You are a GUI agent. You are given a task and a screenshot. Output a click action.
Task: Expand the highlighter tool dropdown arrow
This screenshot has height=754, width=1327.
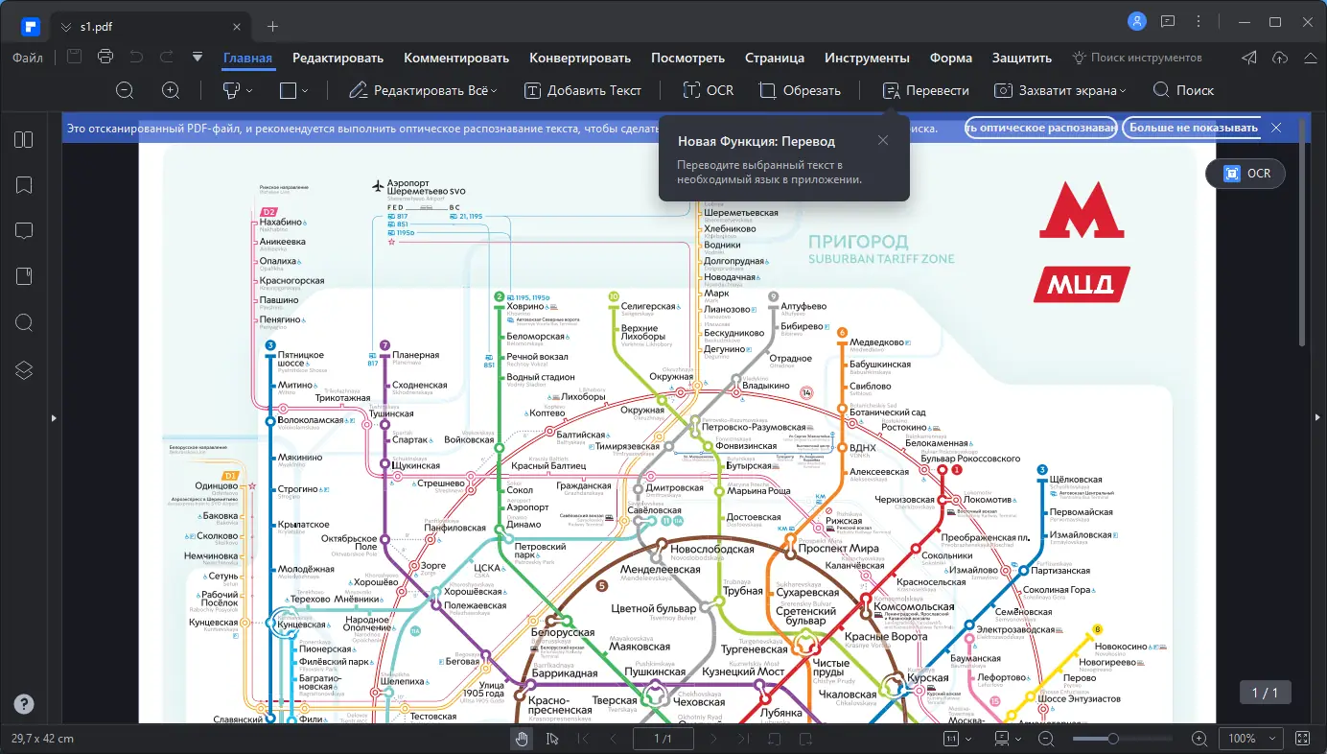coord(249,90)
